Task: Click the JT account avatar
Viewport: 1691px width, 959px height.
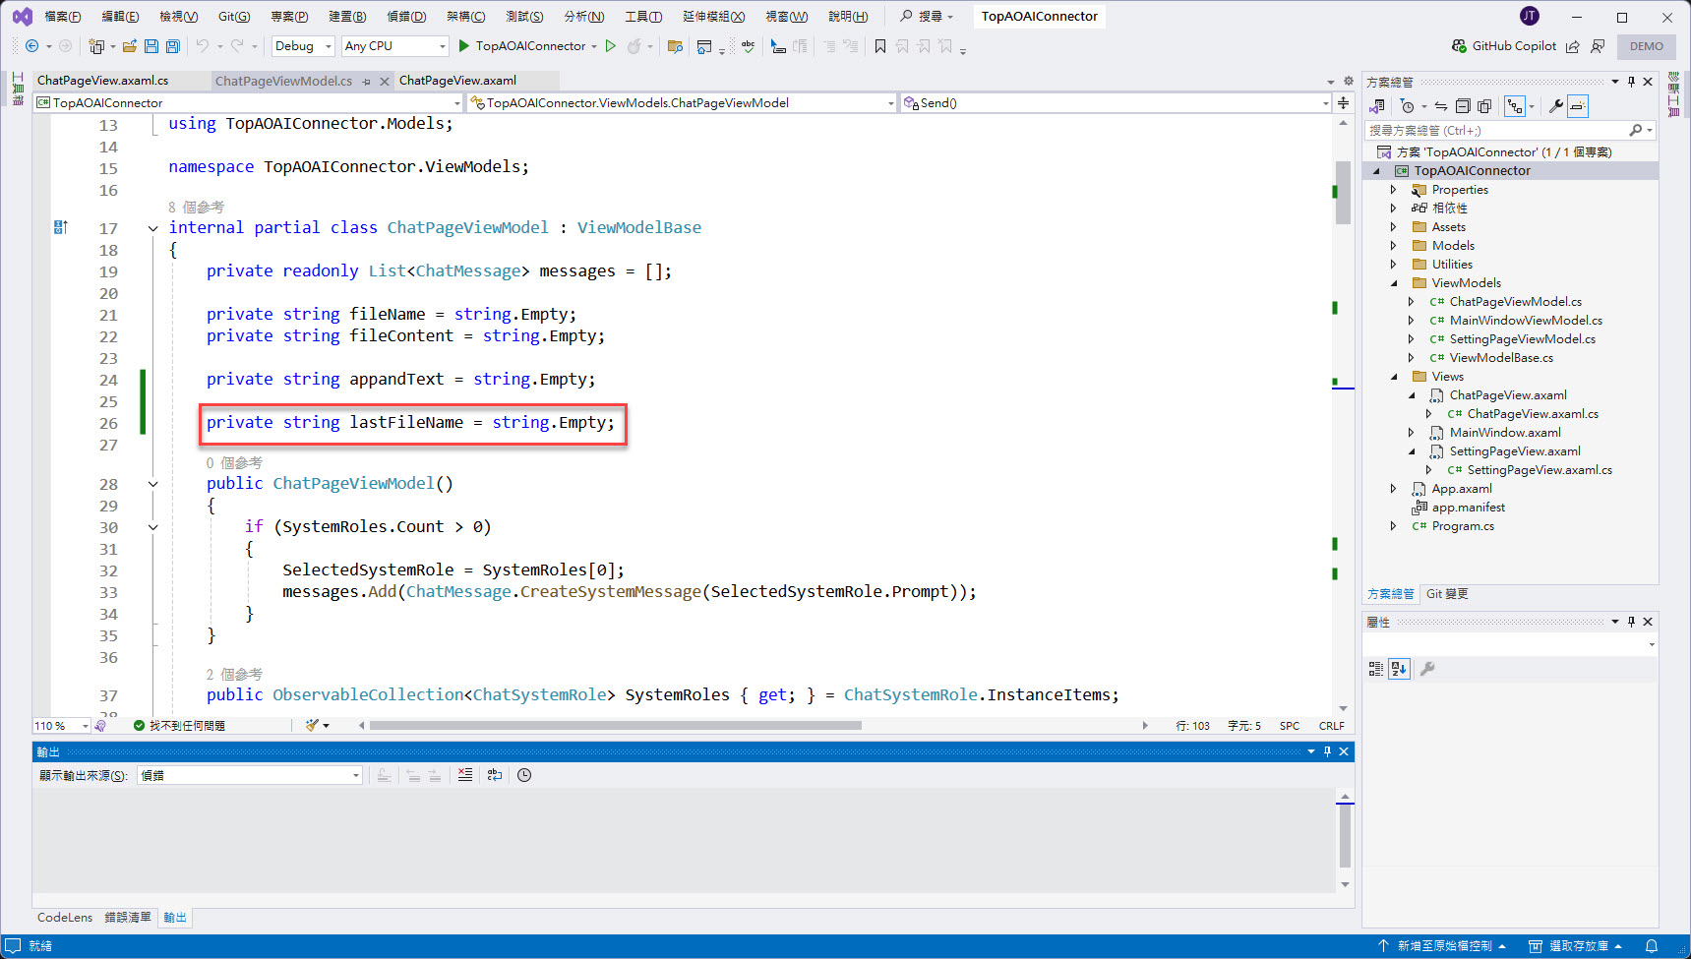Action: pos(1529,16)
